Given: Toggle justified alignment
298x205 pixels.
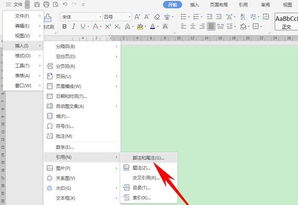Looking at the screenshot, I should [211, 26].
